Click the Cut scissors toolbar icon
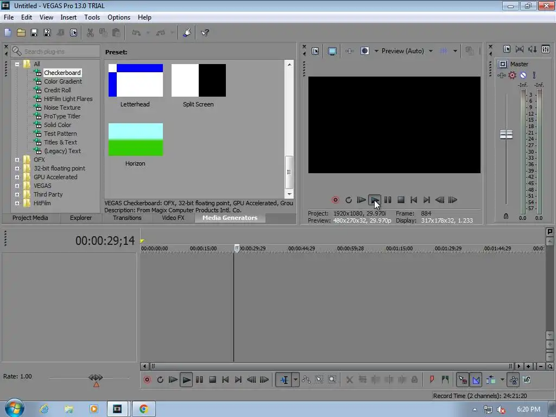 90,33
